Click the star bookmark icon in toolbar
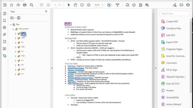 (11, 5)
